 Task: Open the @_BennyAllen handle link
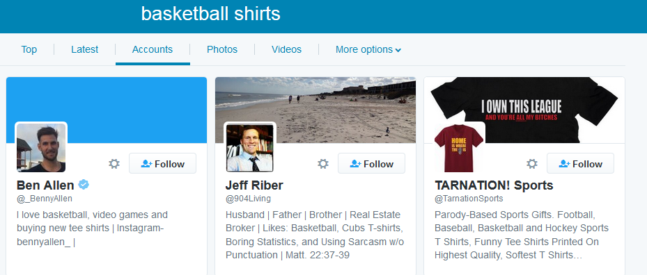click(x=45, y=199)
